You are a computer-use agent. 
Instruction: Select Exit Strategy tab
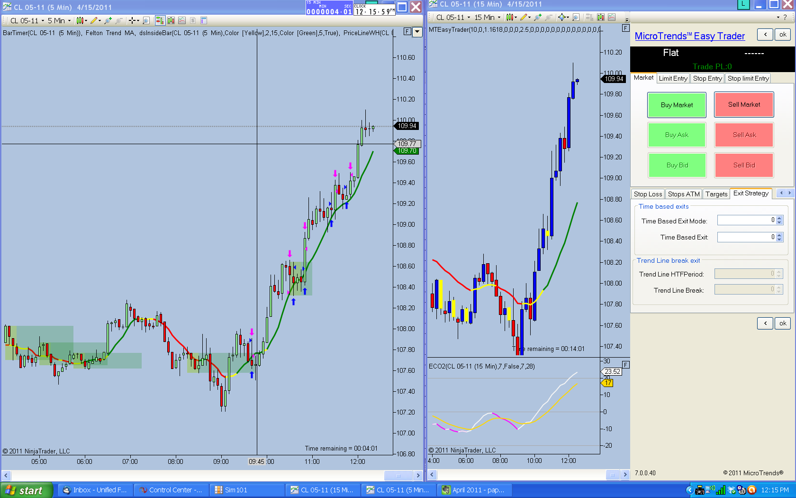coord(751,193)
